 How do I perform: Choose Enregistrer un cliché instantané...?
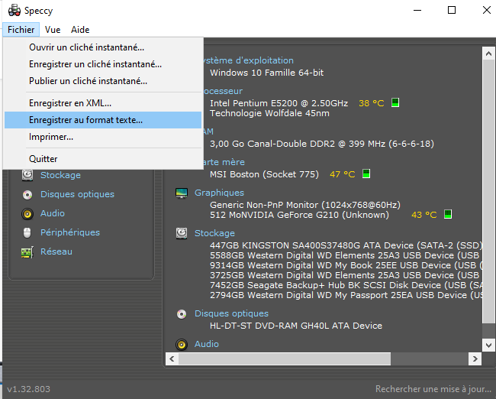pyautogui.click(x=103, y=64)
